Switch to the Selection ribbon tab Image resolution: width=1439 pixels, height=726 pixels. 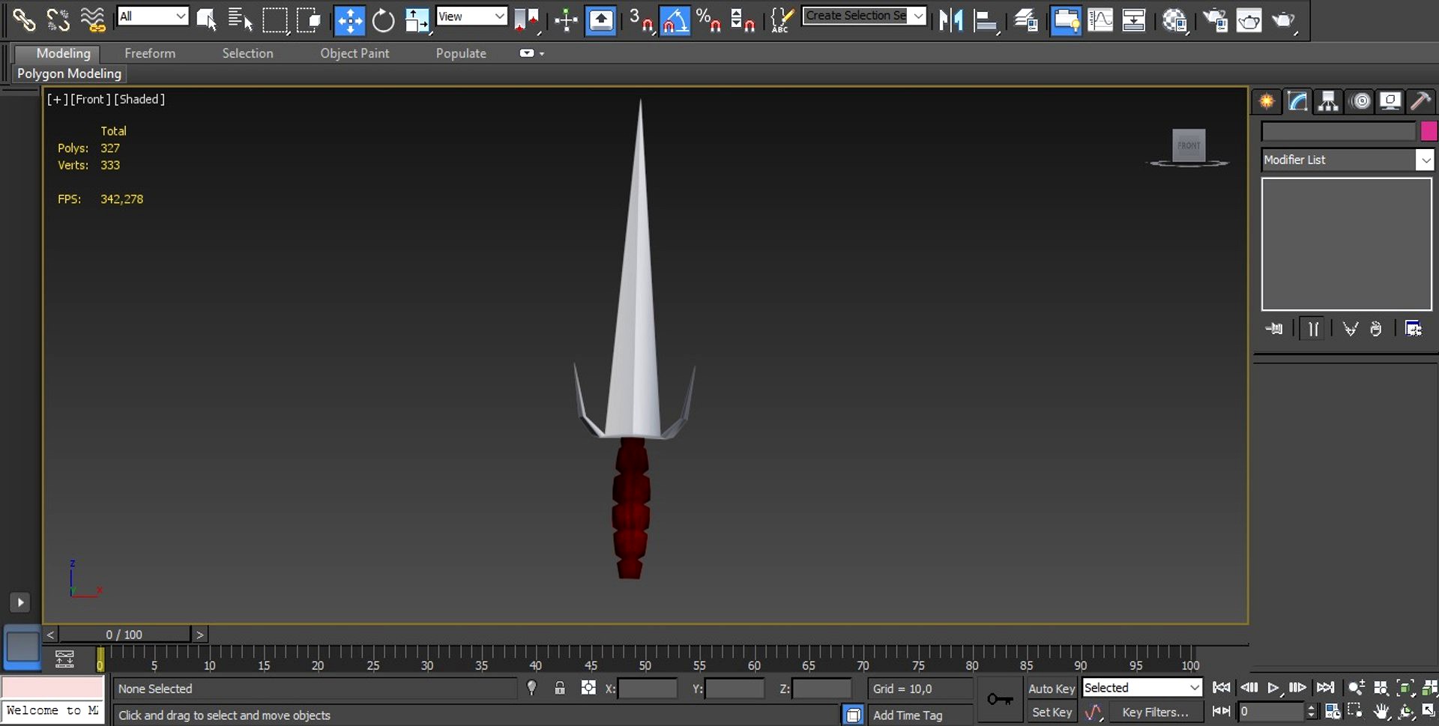pos(247,53)
